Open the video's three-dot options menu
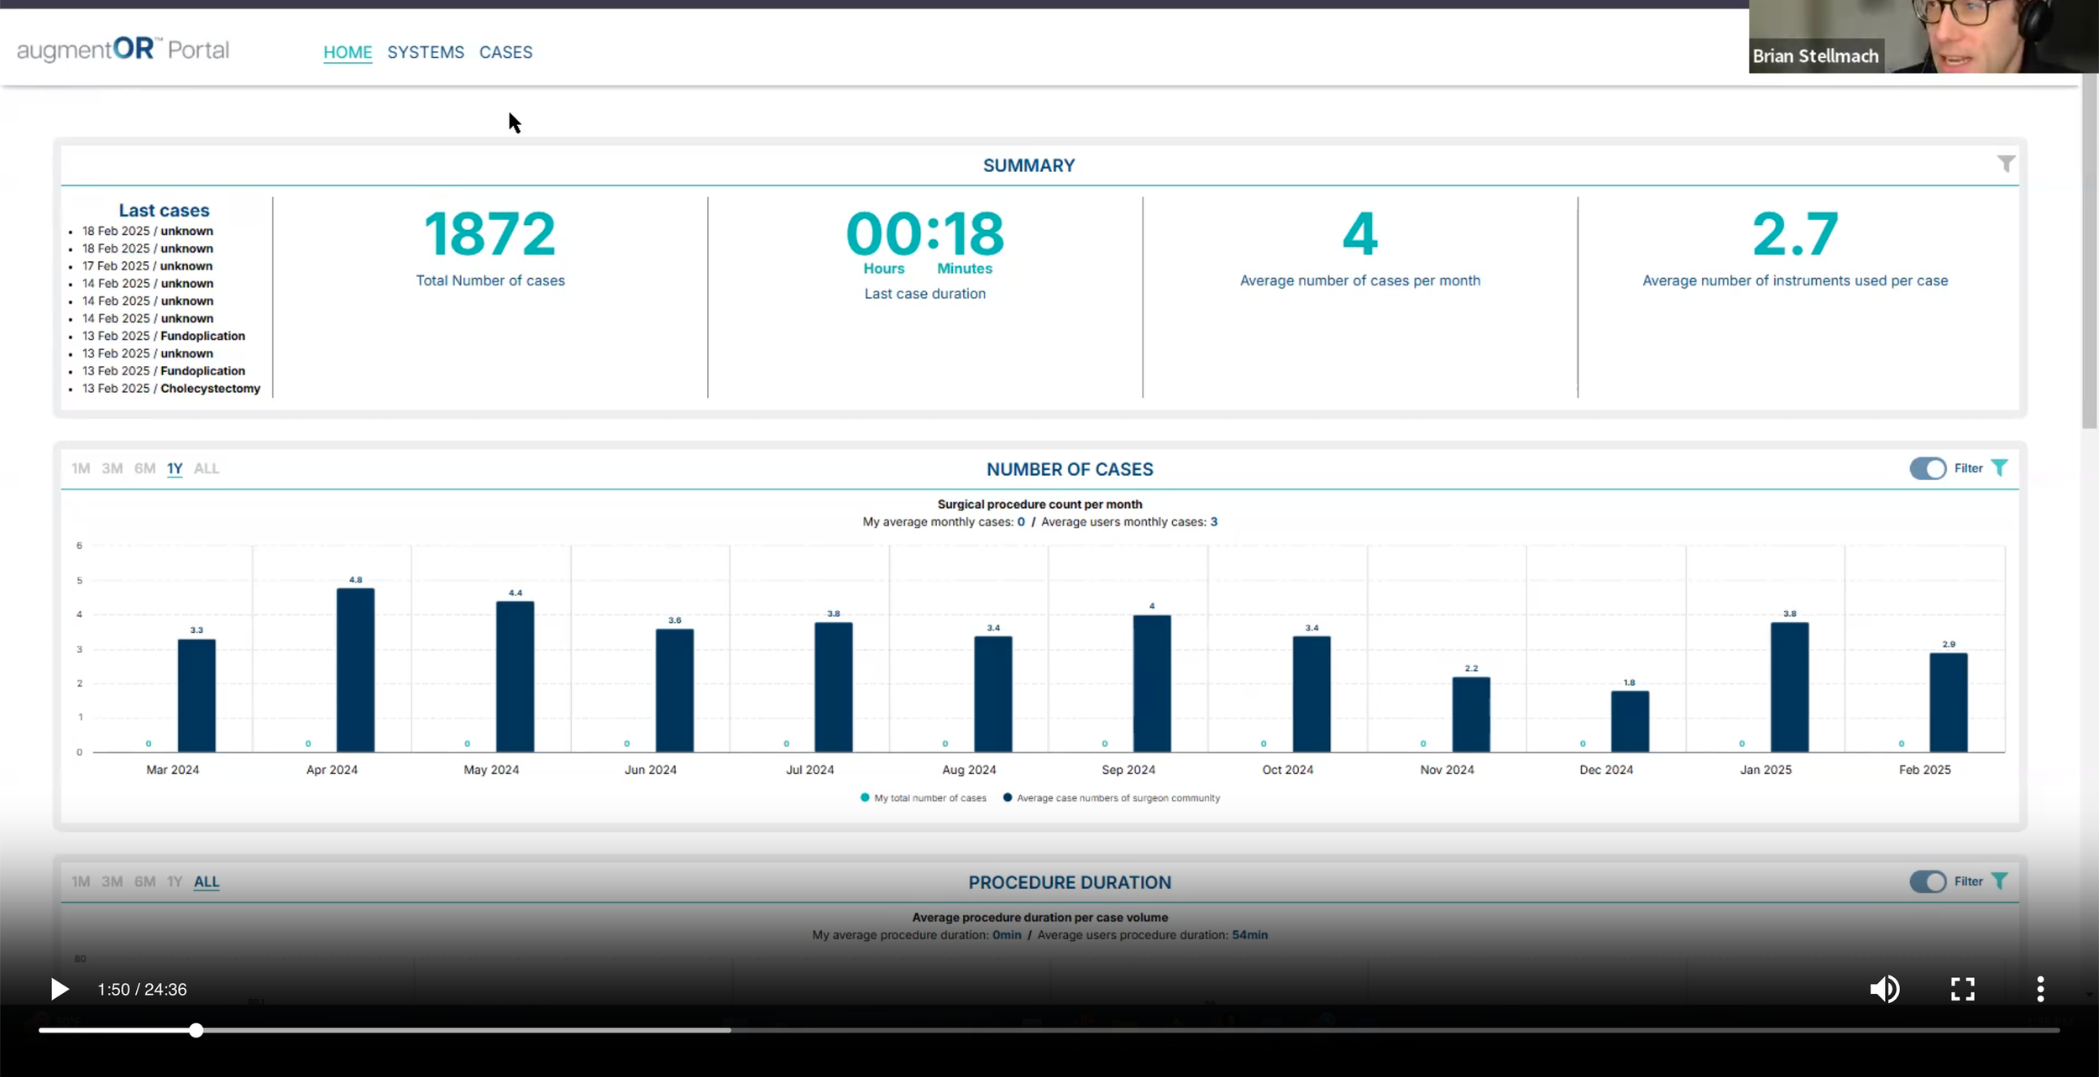Screen dimensions: 2099x1077 coord(2039,989)
